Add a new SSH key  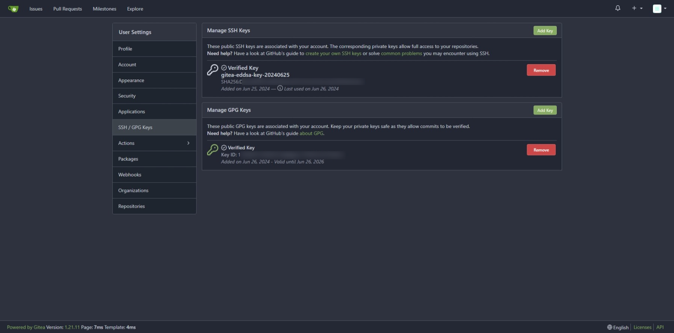(545, 31)
